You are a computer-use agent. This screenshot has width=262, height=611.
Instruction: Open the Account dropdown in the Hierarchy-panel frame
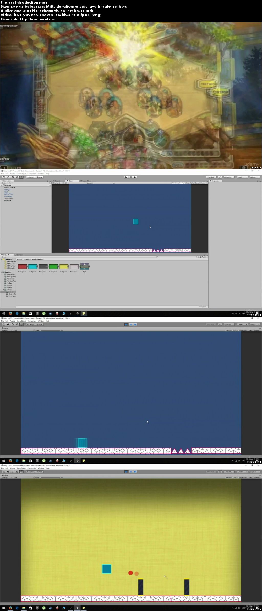click(x=228, y=177)
